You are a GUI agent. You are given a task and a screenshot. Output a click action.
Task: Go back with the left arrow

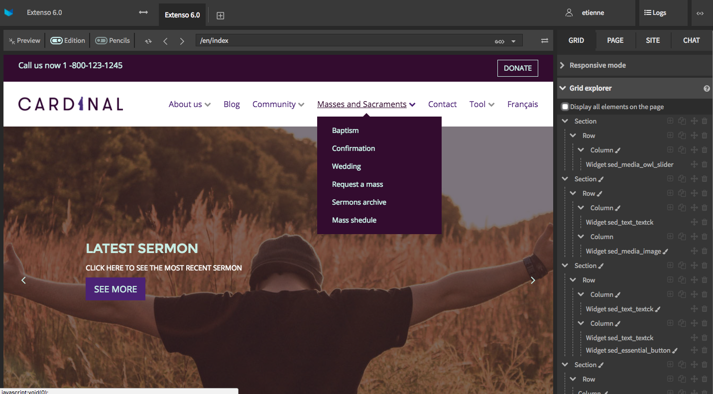[x=165, y=41]
